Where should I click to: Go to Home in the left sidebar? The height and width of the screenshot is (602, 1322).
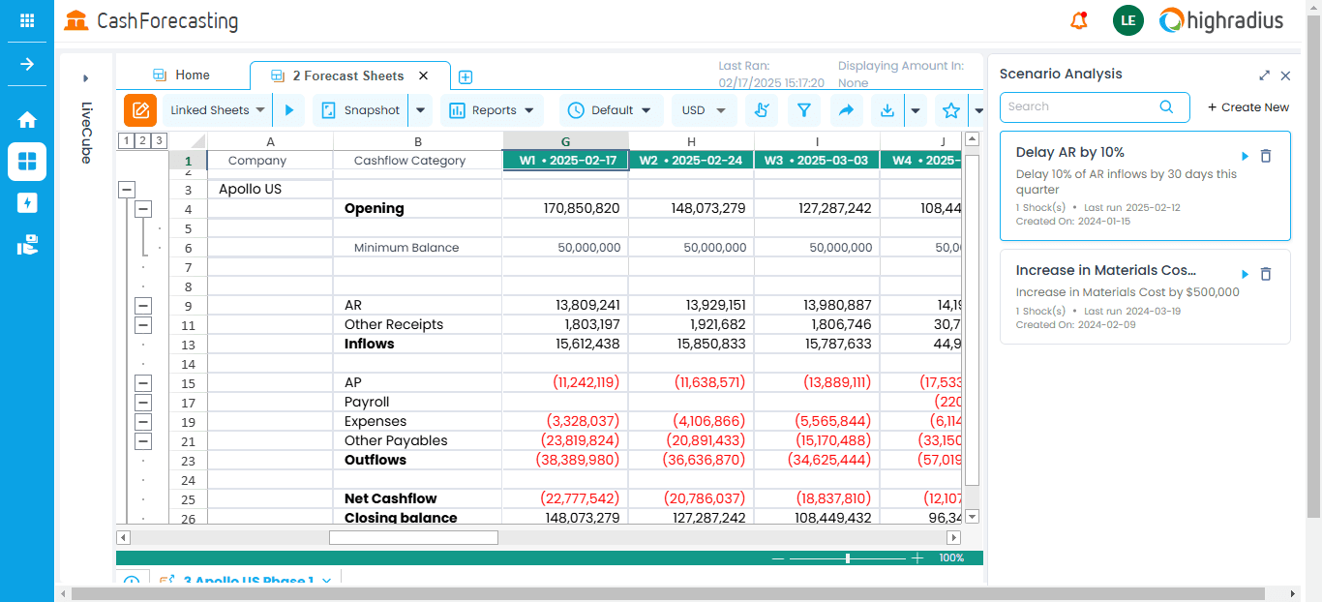point(27,120)
